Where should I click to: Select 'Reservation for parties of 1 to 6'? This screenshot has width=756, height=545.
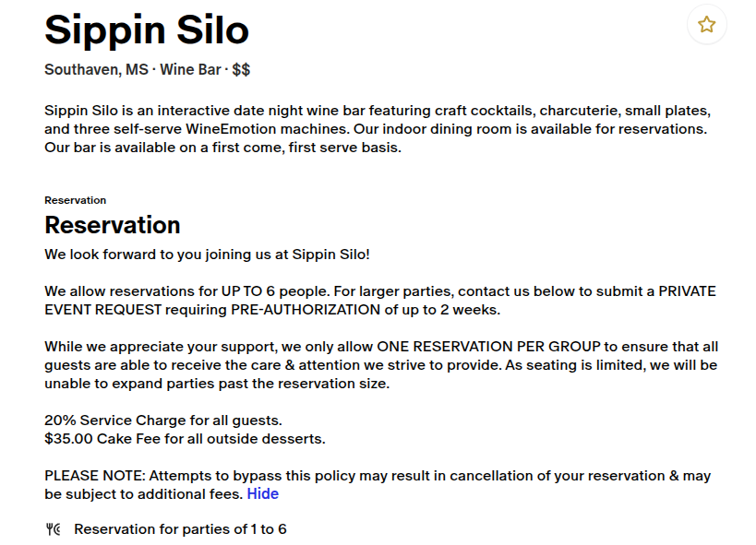[x=180, y=529]
